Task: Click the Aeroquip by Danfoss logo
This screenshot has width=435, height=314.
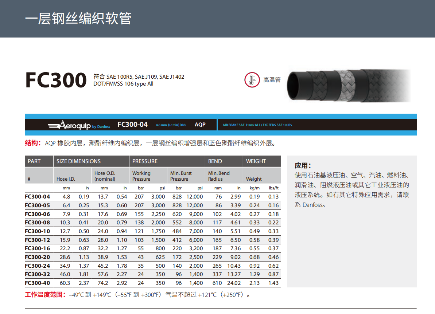Action: [79, 125]
